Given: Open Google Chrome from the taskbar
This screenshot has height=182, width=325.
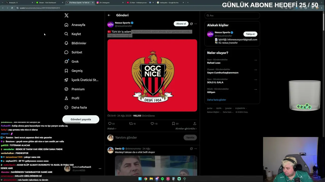Looking at the screenshot, I should click(145, 179).
